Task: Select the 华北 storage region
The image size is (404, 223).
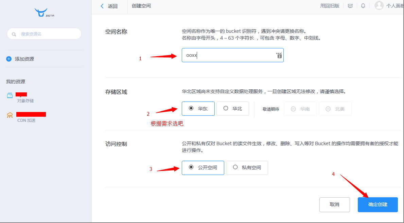Action: [x=233, y=109]
